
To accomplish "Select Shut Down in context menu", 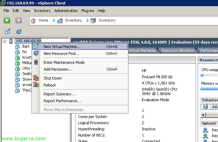I will tap(80, 78).
